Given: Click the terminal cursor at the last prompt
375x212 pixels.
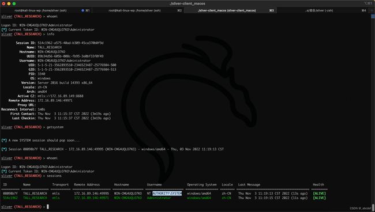Looking at the screenshot, I should pyautogui.click(x=47, y=207).
